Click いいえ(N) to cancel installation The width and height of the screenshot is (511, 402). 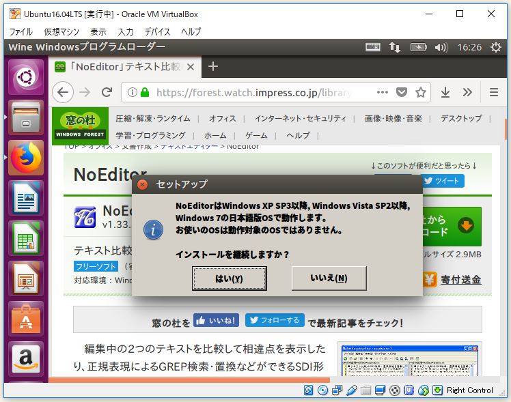tap(329, 278)
